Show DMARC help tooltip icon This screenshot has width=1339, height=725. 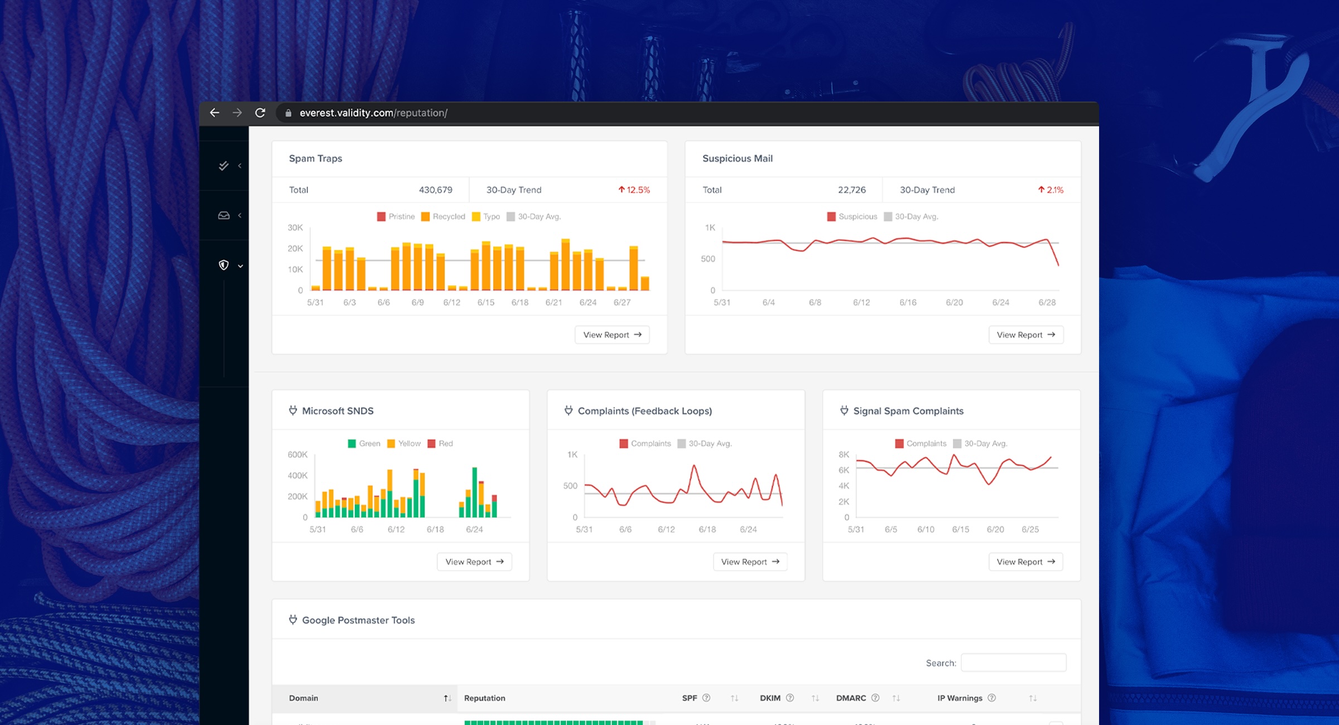pyautogui.click(x=875, y=698)
